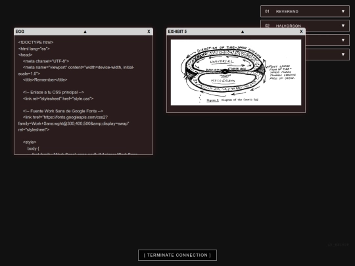
Task: Click the meta charset UTF-8 line
Action: [46, 61]
